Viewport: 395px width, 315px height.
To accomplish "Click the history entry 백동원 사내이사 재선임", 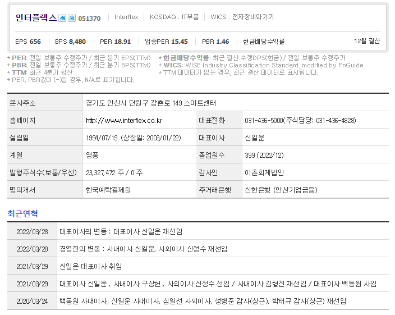I will (203, 302).
